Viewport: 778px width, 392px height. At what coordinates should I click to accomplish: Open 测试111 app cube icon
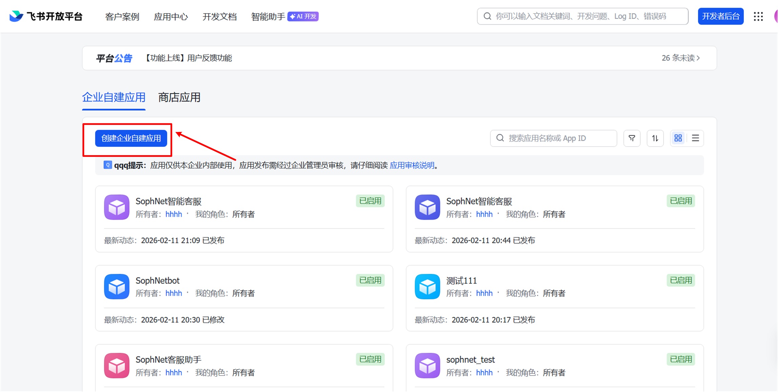point(427,286)
